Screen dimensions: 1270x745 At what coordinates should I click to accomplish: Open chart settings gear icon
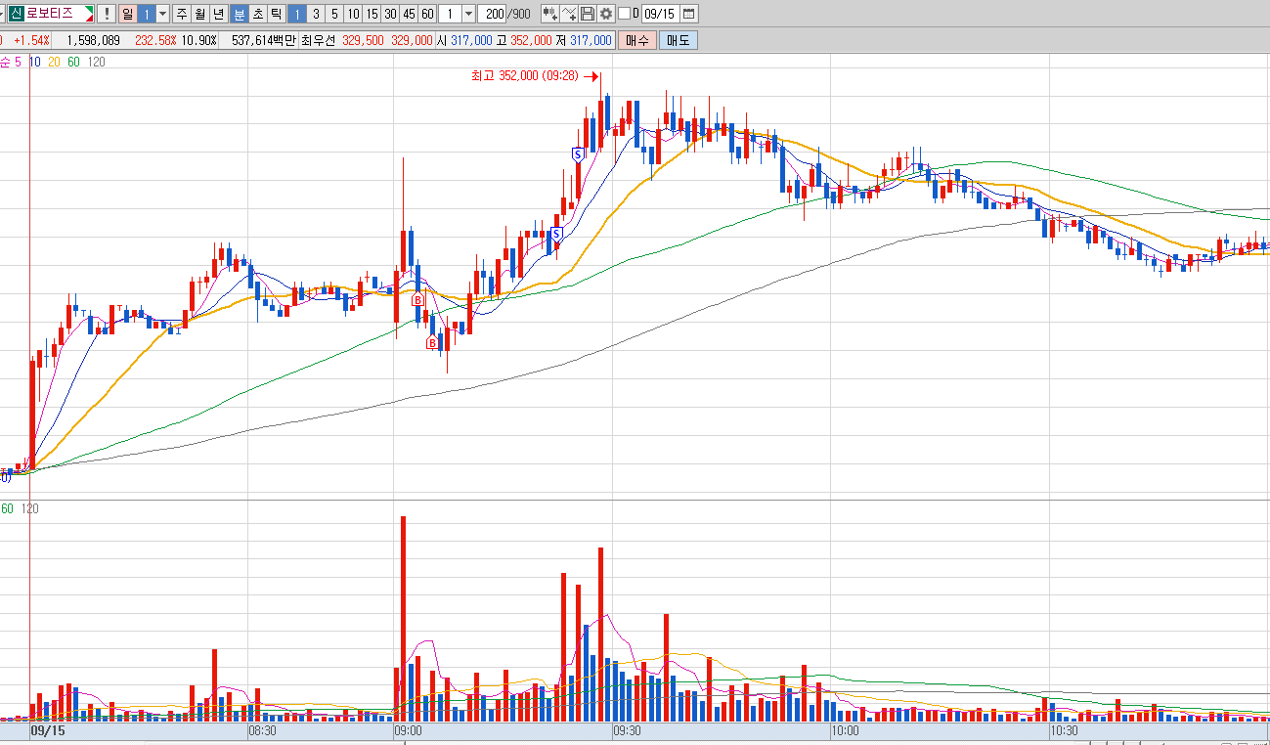[606, 14]
